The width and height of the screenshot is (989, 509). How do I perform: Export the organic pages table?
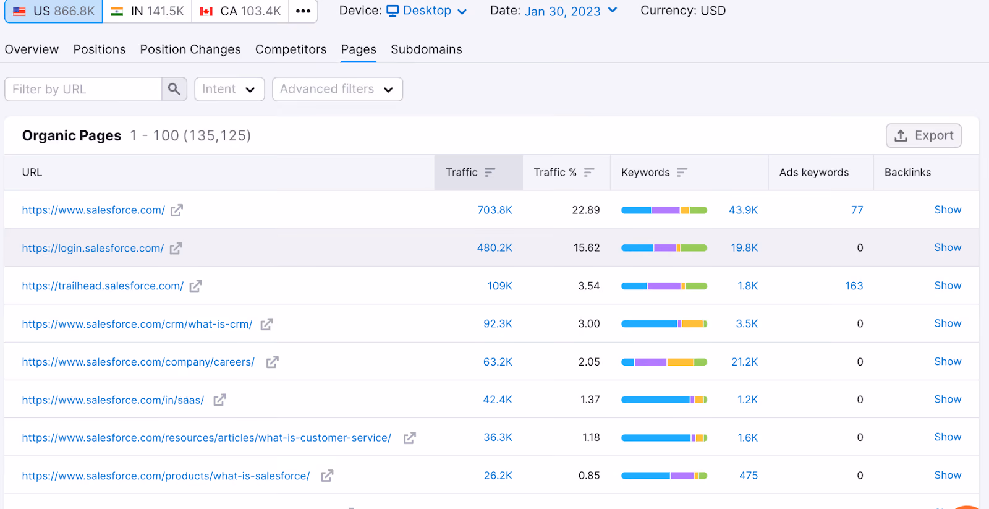click(923, 135)
